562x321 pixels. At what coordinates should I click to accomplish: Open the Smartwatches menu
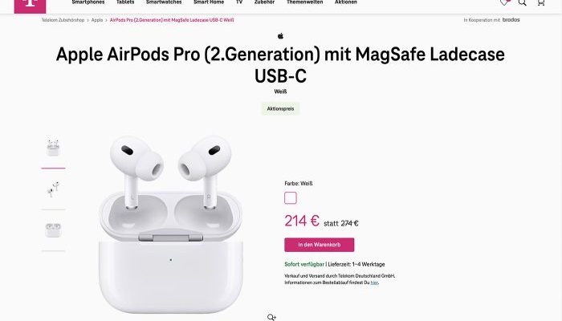coord(164,2)
